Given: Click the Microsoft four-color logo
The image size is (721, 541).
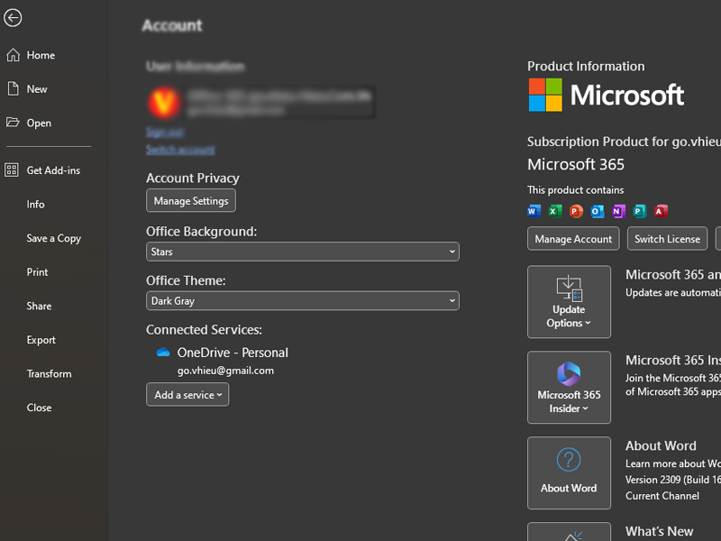Looking at the screenshot, I should click(x=545, y=95).
